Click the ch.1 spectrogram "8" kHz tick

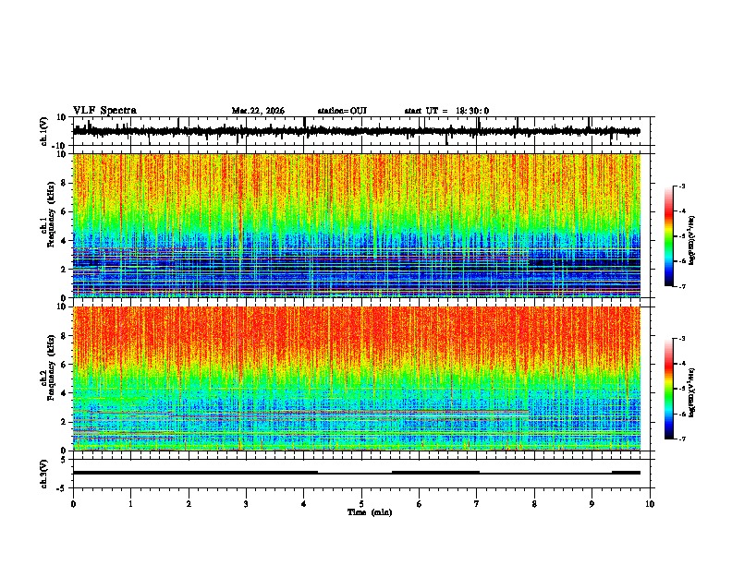coord(65,183)
